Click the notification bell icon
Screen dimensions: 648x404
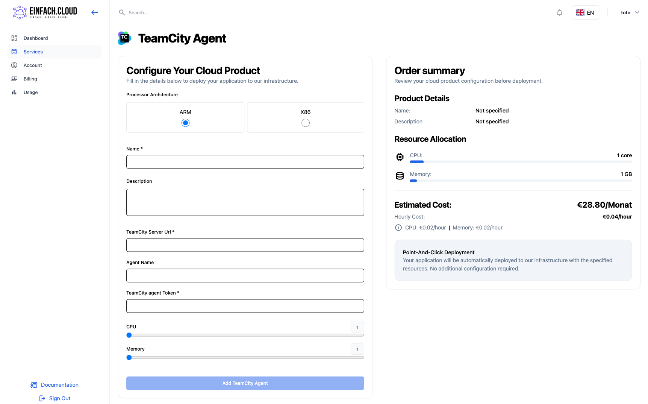tap(559, 12)
